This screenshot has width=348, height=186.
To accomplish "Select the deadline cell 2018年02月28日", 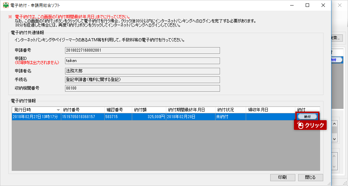I will 191,117.
